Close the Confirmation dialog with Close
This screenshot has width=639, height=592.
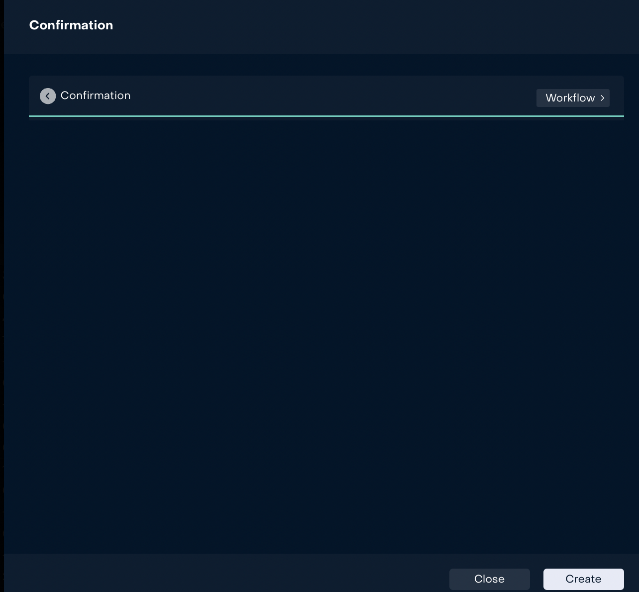[x=489, y=579]
